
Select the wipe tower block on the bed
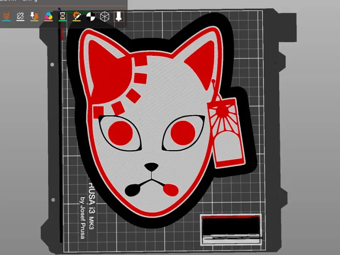[231, 229]
